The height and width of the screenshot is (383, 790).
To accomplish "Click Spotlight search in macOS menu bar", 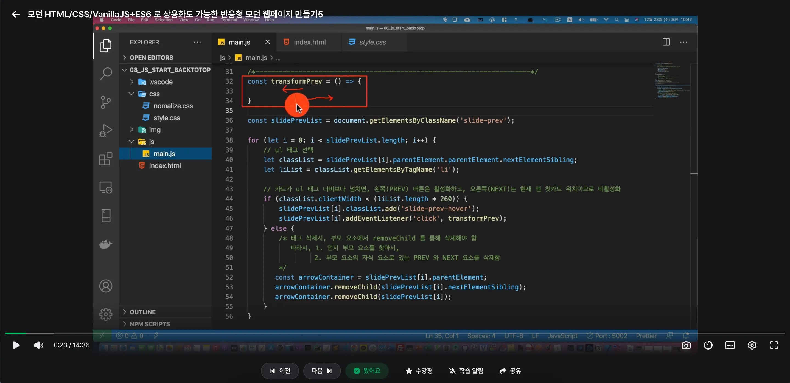I will (617, 19).
